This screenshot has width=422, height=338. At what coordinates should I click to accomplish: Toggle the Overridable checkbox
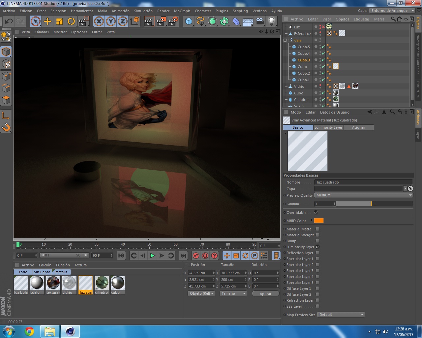316,213
